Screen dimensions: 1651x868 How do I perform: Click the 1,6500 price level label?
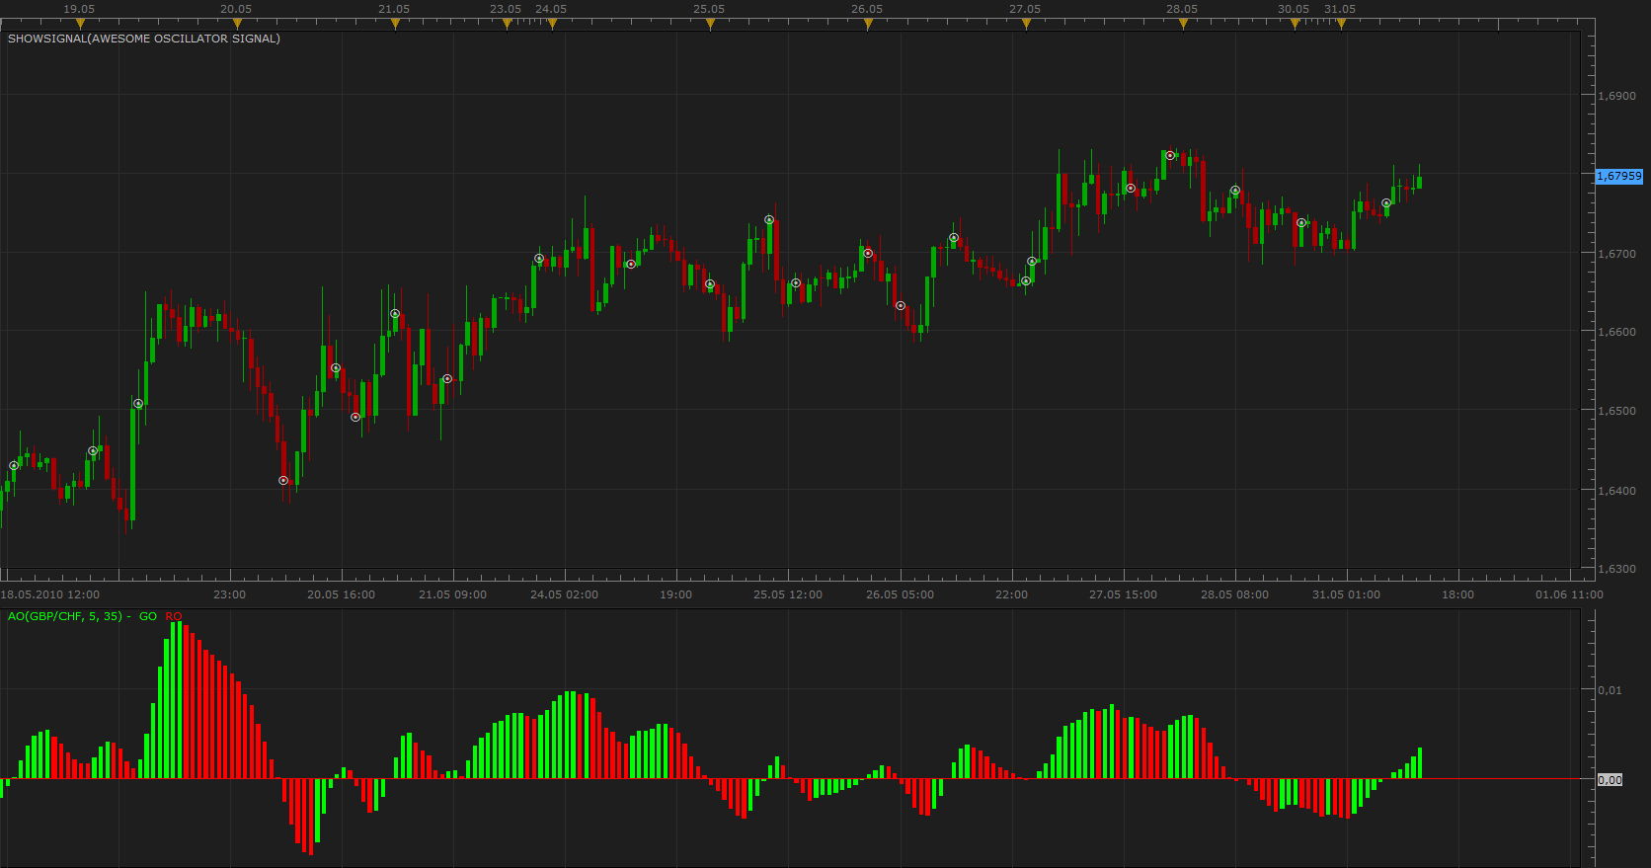tap(1616, 411)
